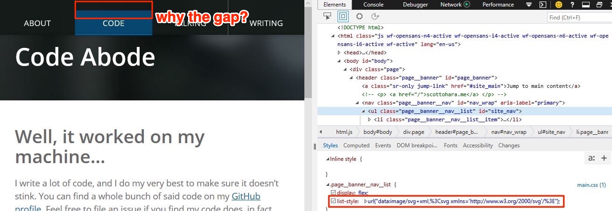Screen dimensions: 612x211
Task: Collapse the Inline style rule
Action: tap(327, 159)
